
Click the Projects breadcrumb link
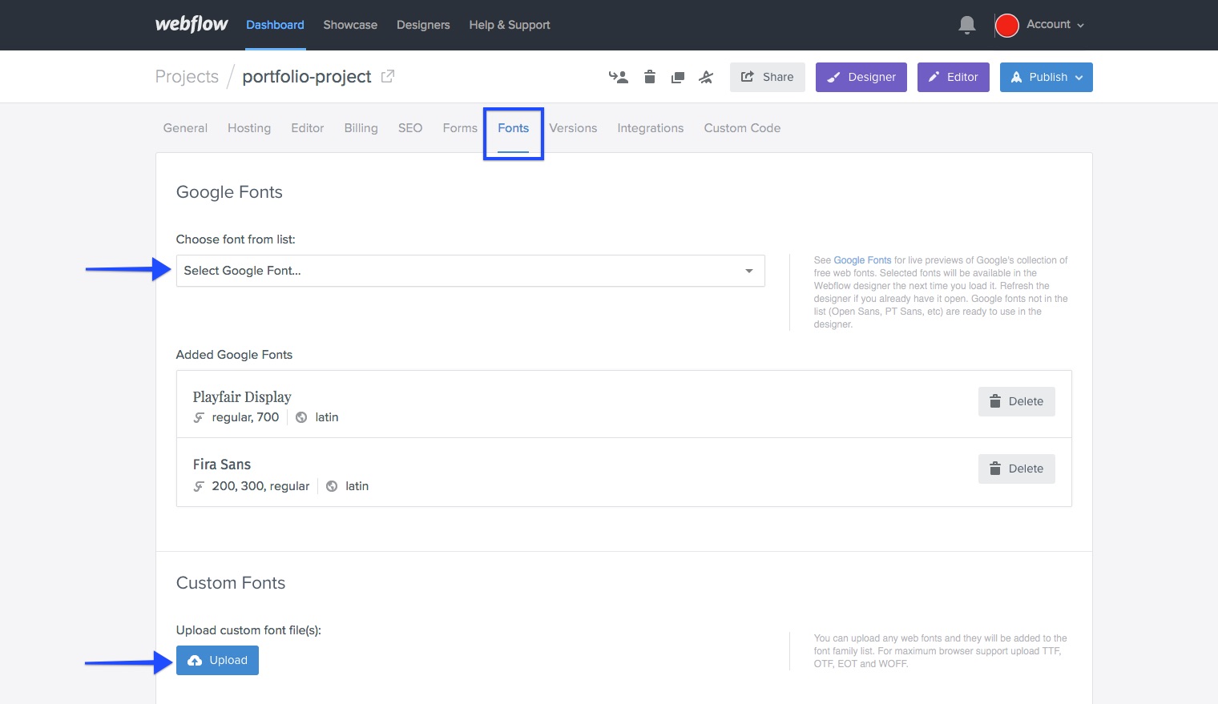click(x=187, y=76)
